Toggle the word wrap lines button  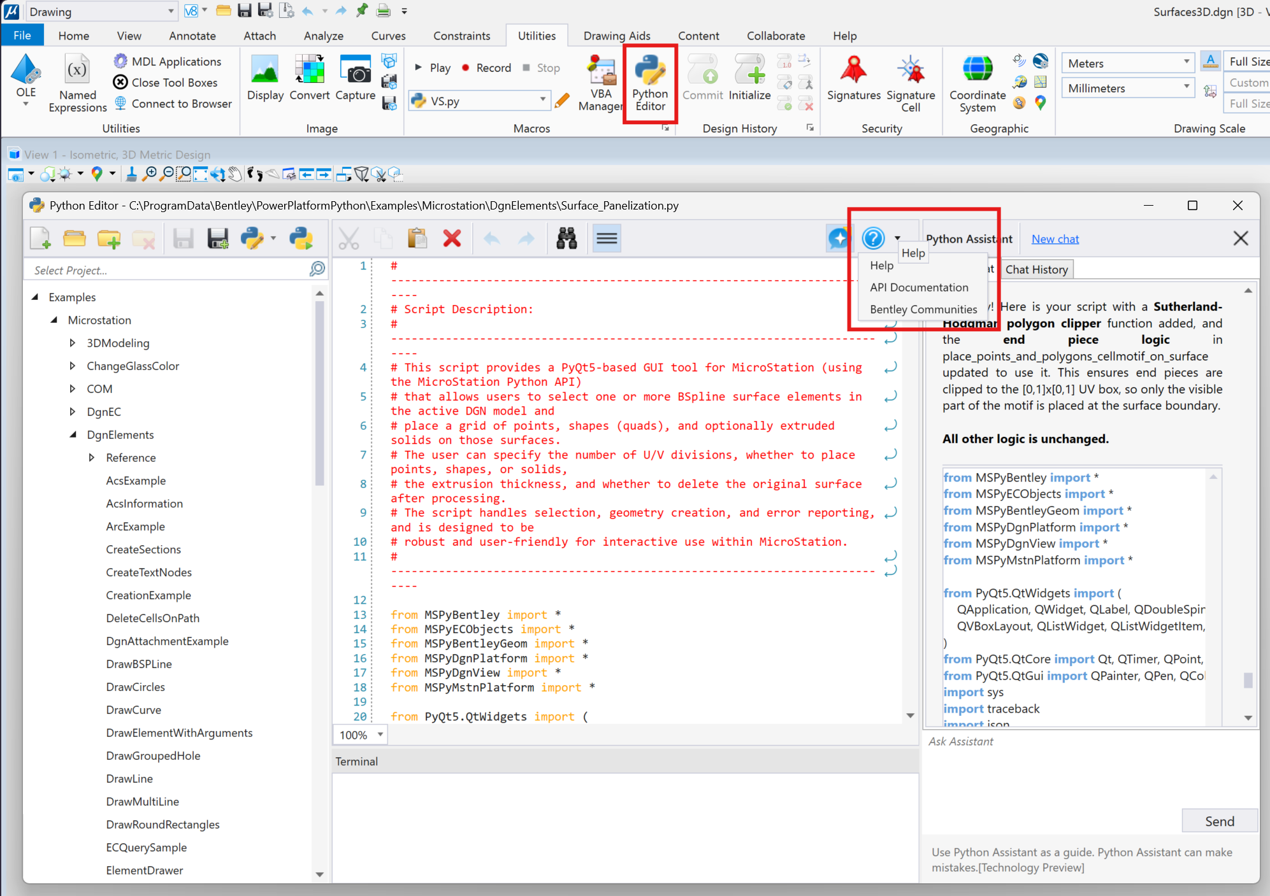point(606,239)
